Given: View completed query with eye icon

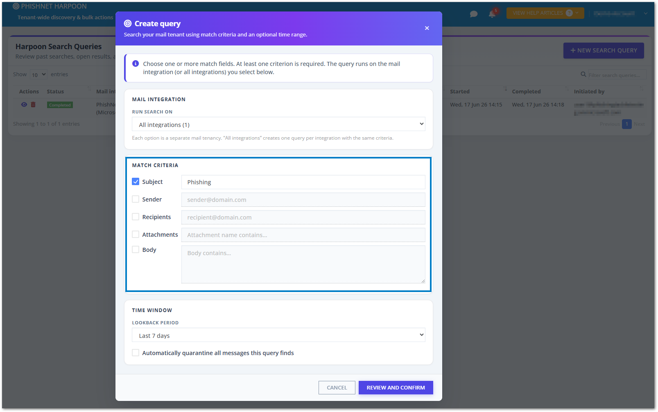Looking at the screenshot, I should [24, 105].
